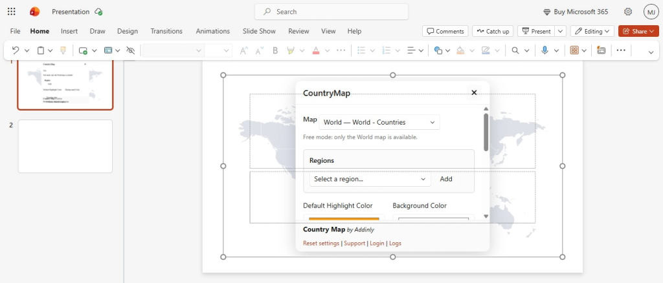Increase the font size
The image size is (663, 283).
tap(243, 50)
